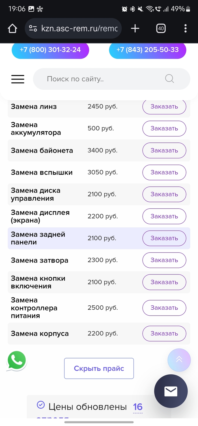
Task: Open the tab switcher showing 40 tabs
Action: pos(161,28)
